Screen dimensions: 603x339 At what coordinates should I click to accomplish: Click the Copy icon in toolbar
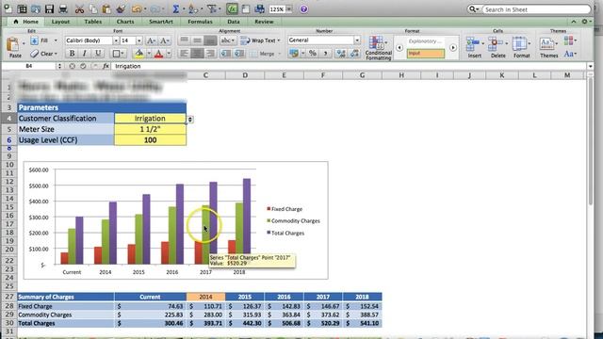[93, 8]
